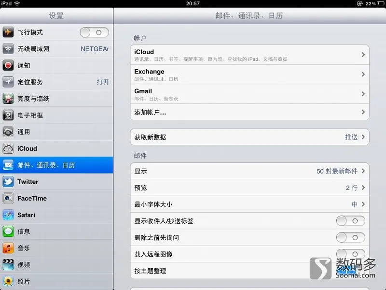Select 无线局域网 in the sidebar
The height and width of the screenshot is (290, 386).
tap(56, 49)
